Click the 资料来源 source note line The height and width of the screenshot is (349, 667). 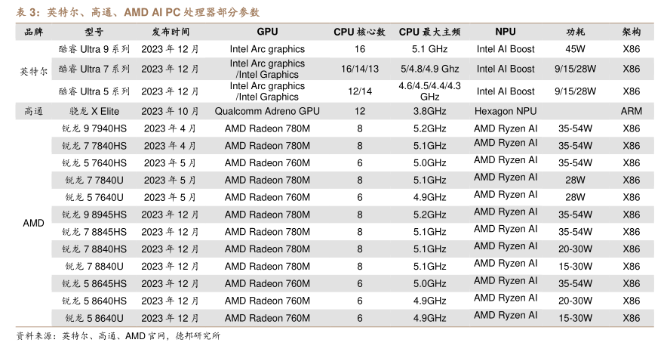(x=118, y=336)
